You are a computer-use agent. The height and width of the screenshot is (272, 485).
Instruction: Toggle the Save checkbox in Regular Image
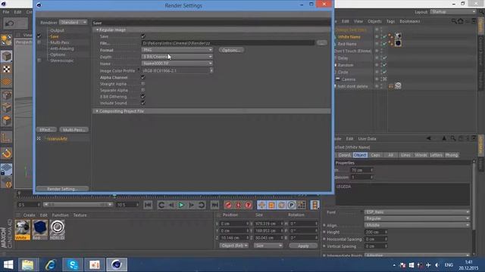(x=143, y=36)
